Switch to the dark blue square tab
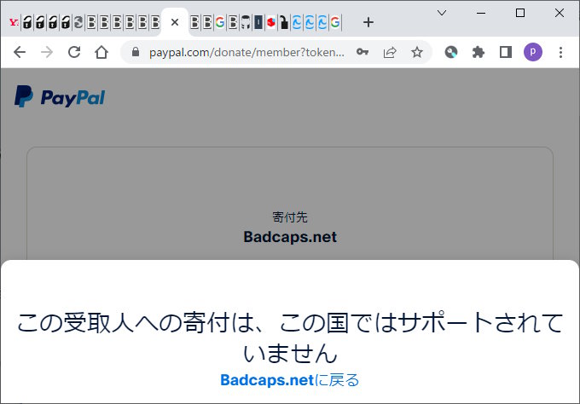Image resolution: width=580 pixels, height=404 pixels. [x=258, y=22]
